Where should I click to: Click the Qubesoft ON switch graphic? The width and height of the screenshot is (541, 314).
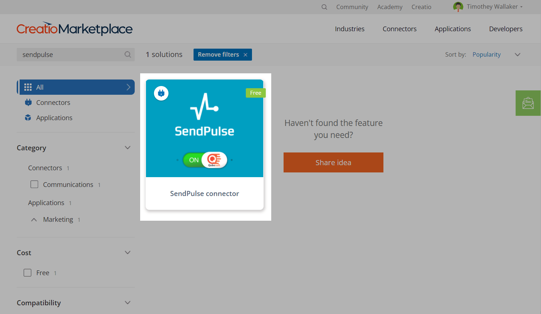pos(205,160)
